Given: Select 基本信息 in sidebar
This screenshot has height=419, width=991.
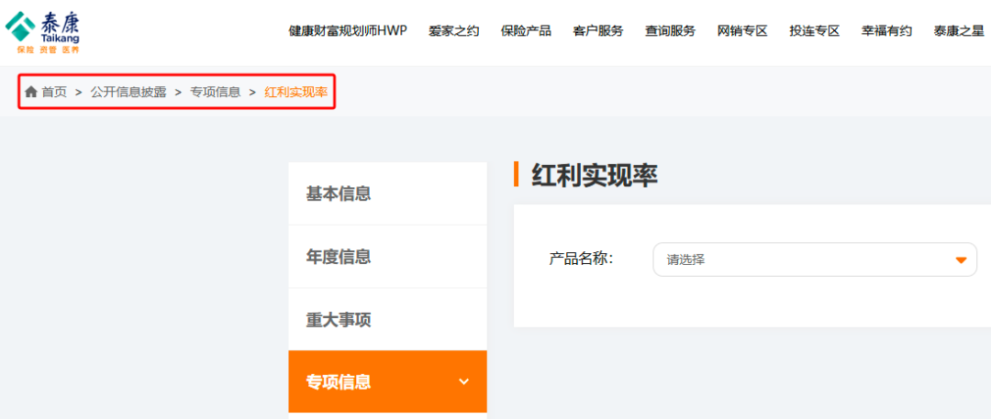Looking at the screenshot, I should tap(387, 193).
